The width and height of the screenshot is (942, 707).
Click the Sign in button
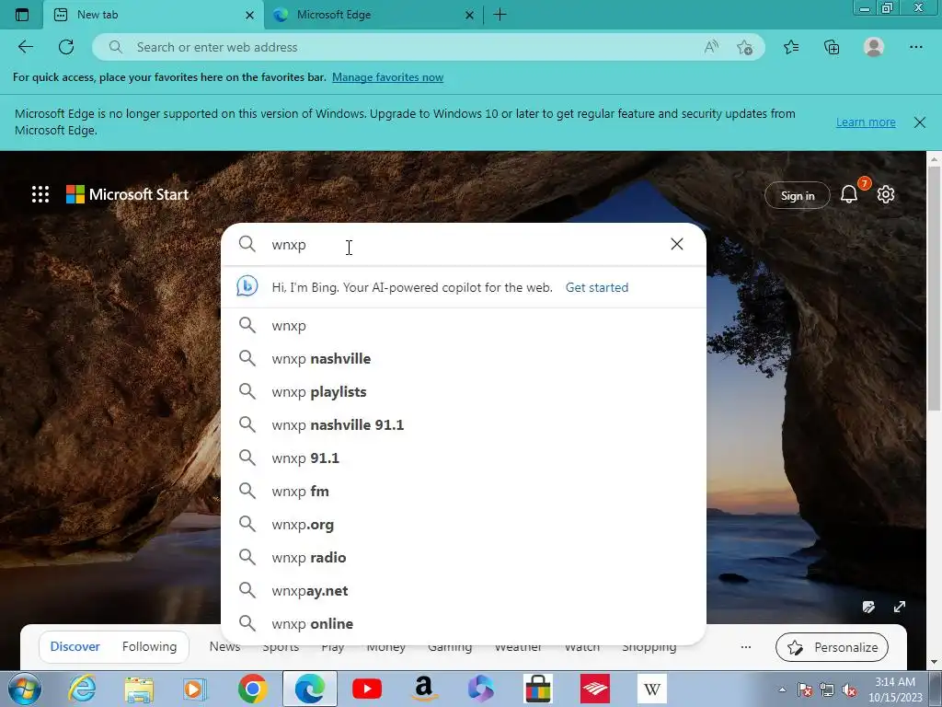[x=798, y=195]
